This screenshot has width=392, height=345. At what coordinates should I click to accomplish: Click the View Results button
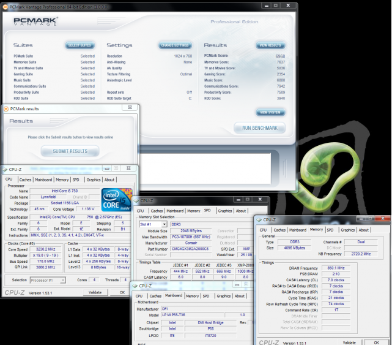click(270, 45)
